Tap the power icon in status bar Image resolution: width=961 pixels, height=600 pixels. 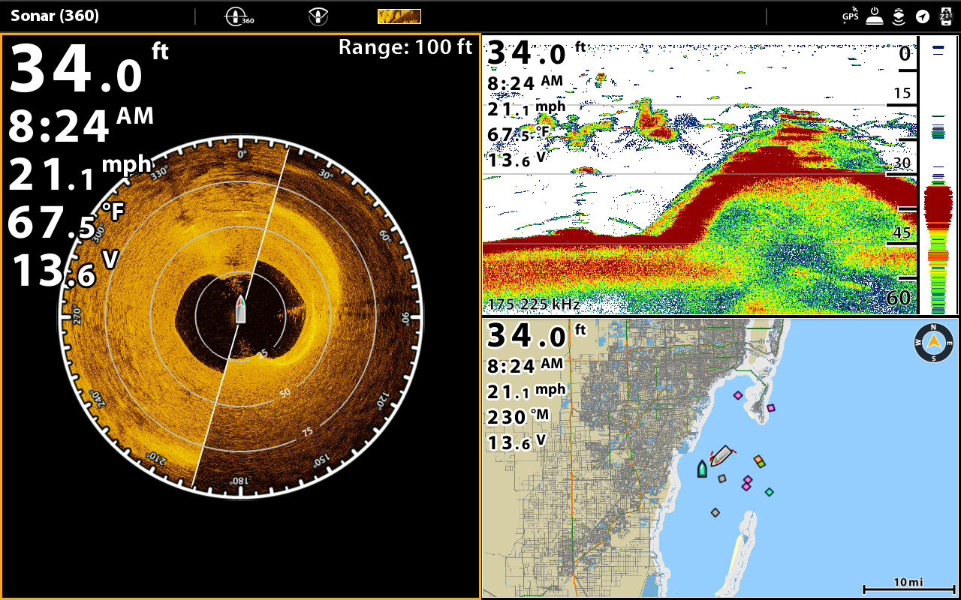point(874,16)
